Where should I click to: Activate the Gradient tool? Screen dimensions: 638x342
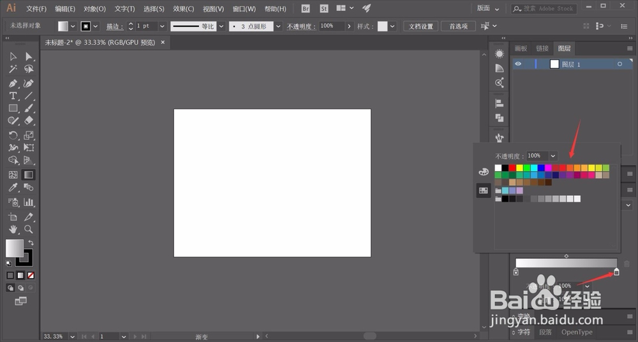click(x=29, y=175)
